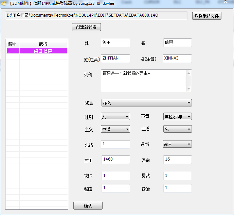Image resolution: width=234 pixels, height=215 pixels.
Task: Click the 武将 column header
Action: (43, 44)
